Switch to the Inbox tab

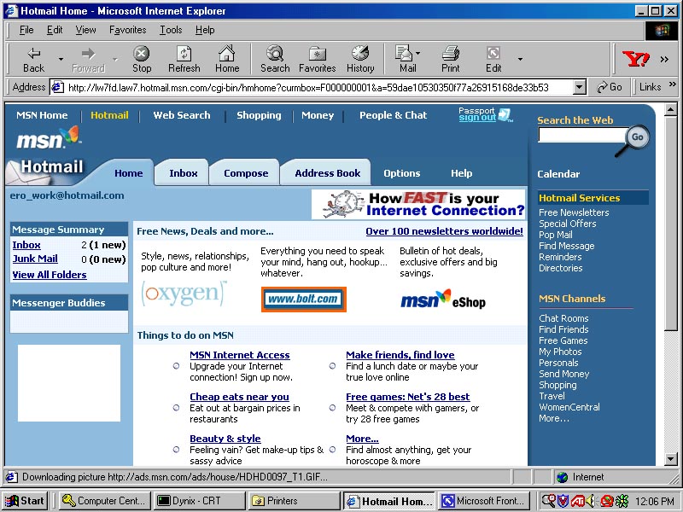coord(183,173)
